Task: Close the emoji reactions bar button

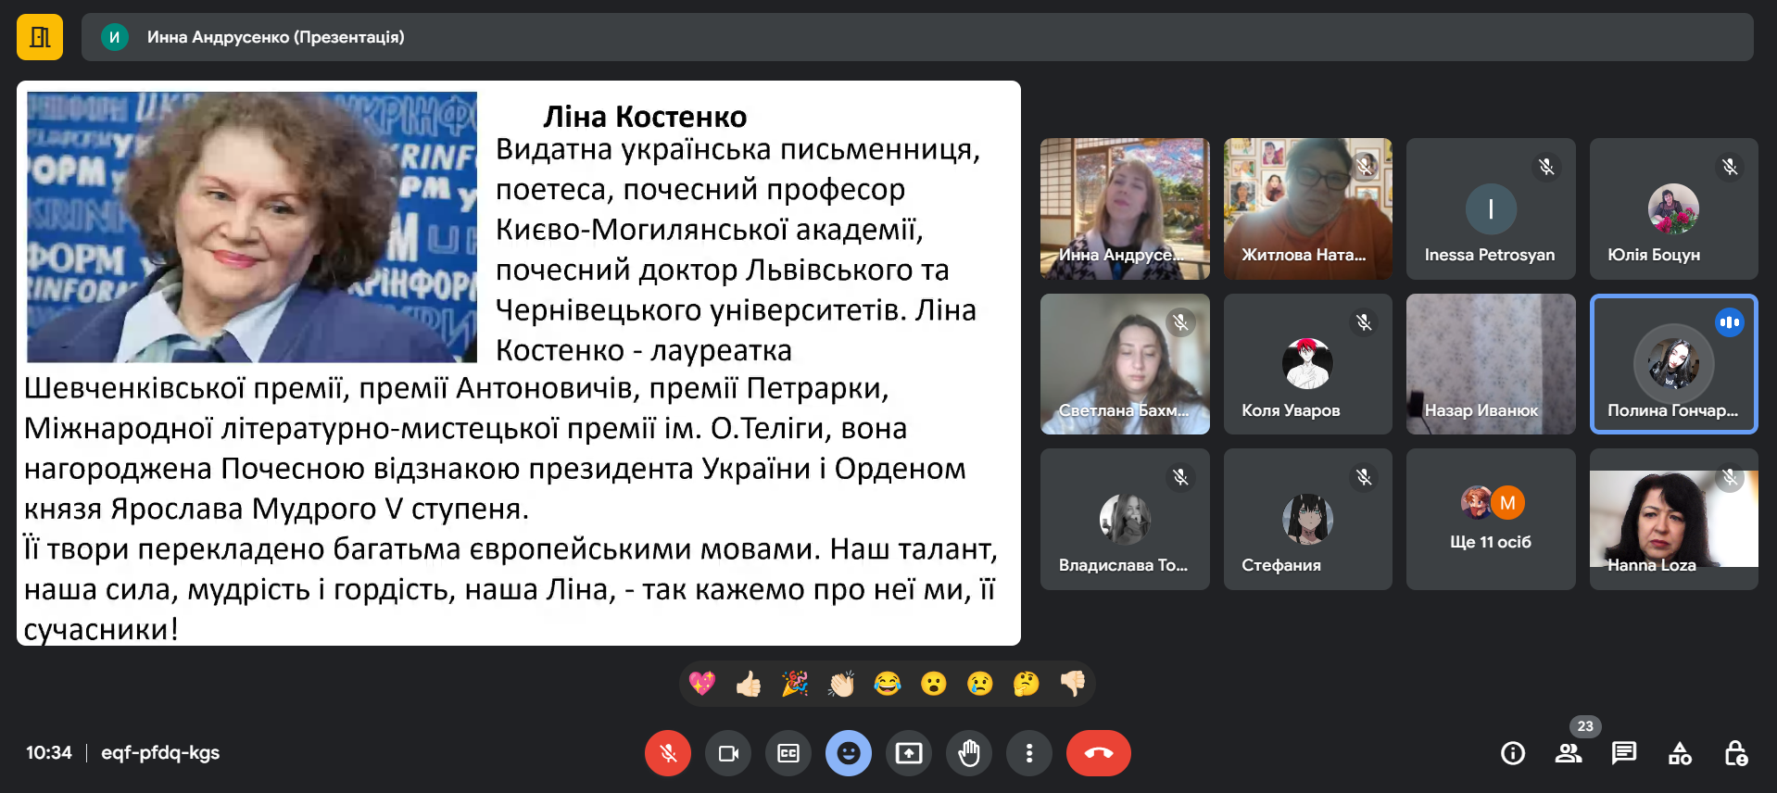Action: 848,753
